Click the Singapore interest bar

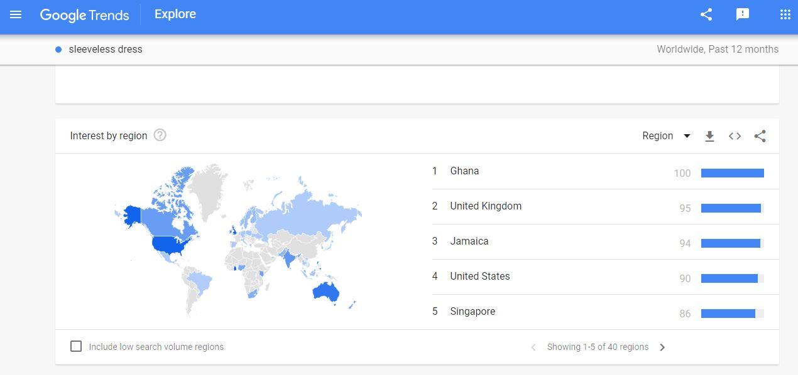click(x=732, y=314)
